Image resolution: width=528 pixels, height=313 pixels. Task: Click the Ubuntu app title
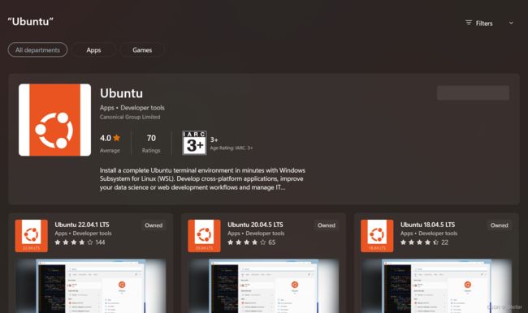pos(121,93)
